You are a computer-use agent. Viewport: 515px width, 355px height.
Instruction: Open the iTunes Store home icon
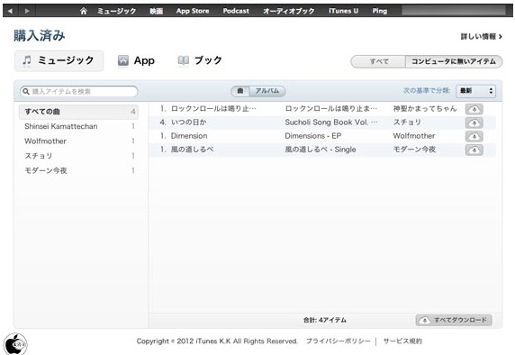tap(84, 11)
